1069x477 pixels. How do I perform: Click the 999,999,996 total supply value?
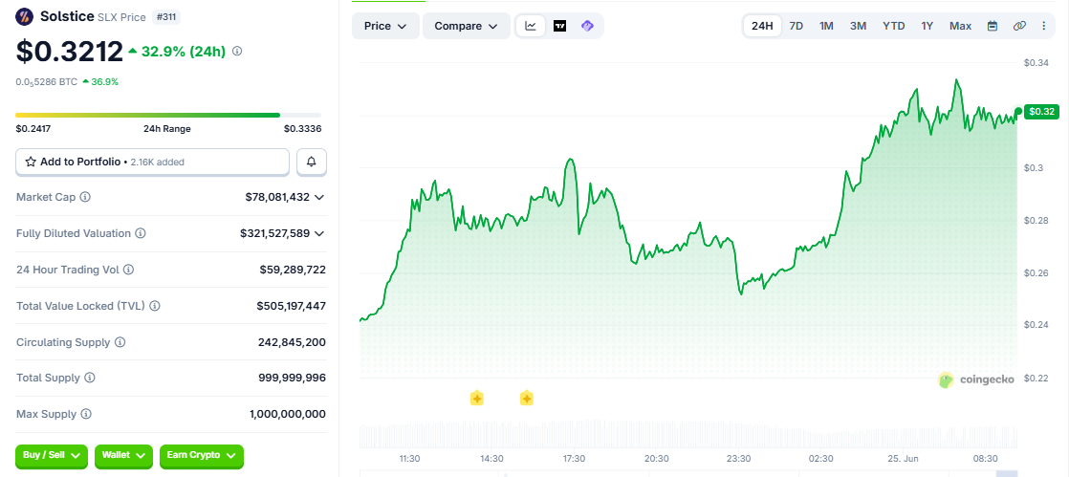pos(292,378)
